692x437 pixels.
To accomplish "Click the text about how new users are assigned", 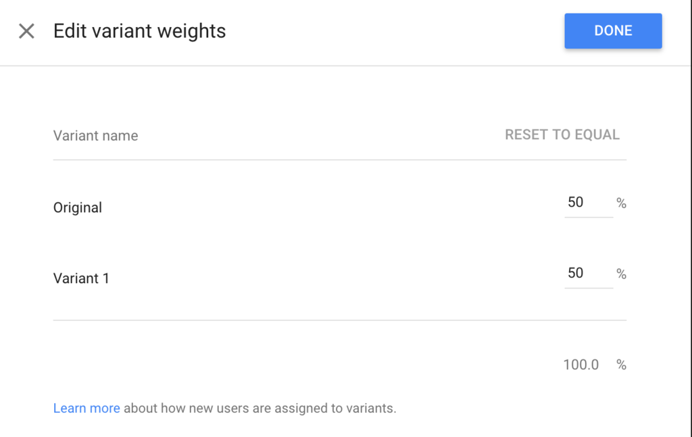I will pos(259,408).
